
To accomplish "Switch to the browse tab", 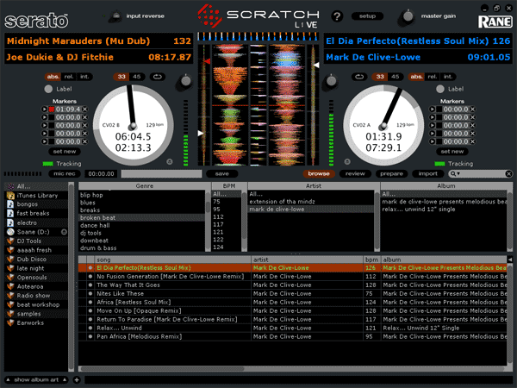I will coord(319,174).
